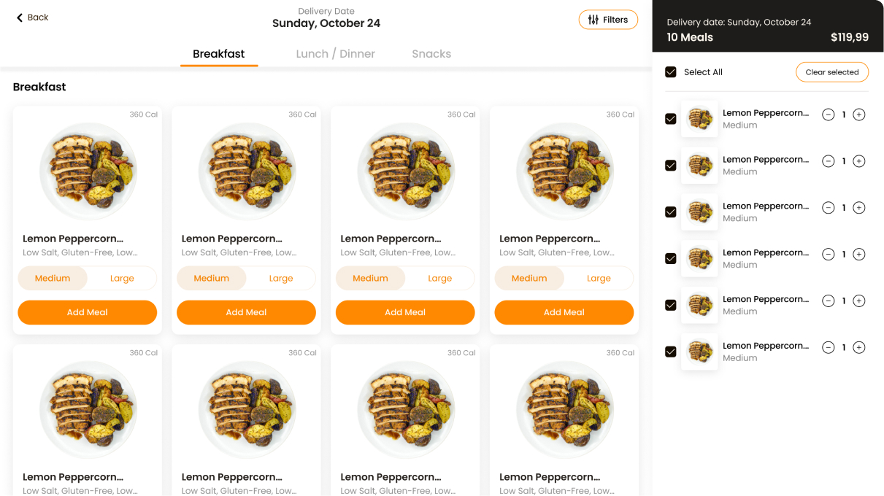Open the Snacks tab
884x496 pixels.
431,54
